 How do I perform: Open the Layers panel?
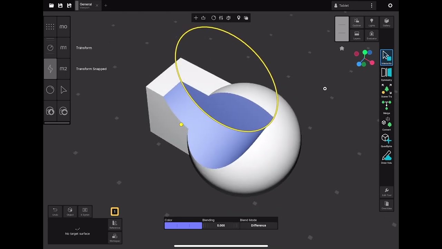(357, 35)
